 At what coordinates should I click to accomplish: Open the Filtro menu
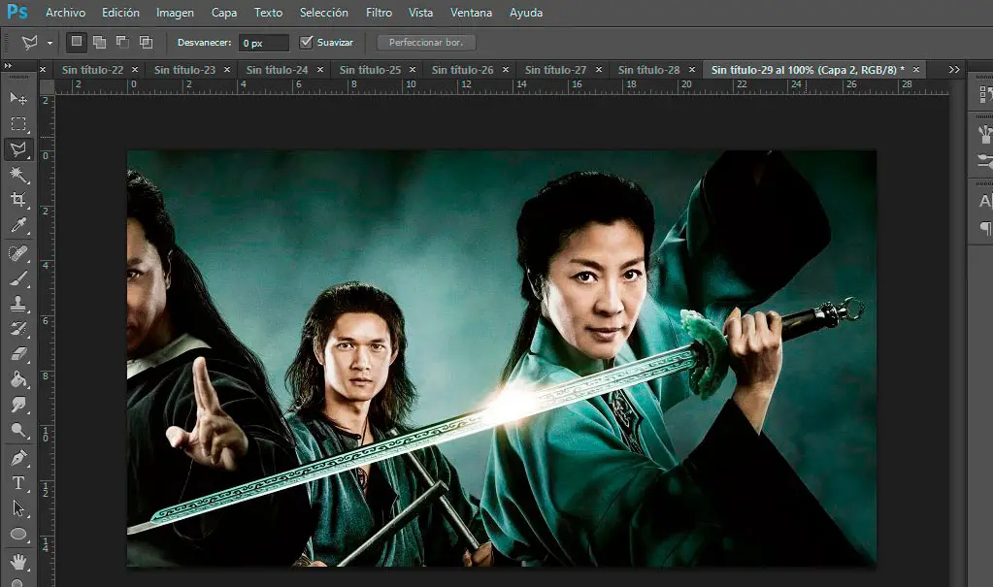[379, 13]
